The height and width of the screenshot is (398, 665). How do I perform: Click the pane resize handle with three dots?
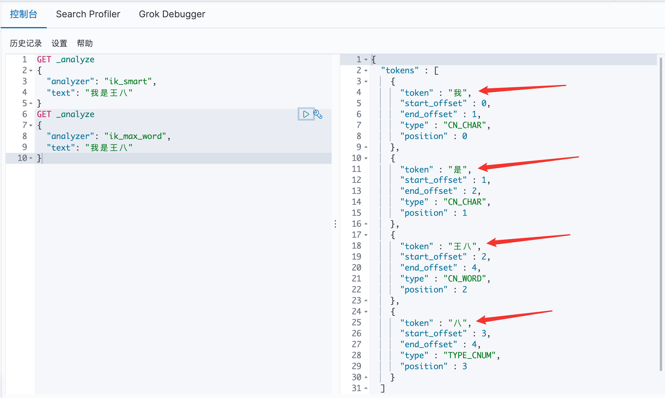pos(335,224)
